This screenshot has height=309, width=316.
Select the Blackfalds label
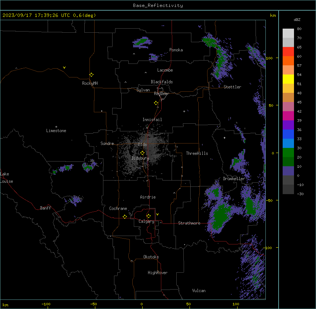coord(162,82)
